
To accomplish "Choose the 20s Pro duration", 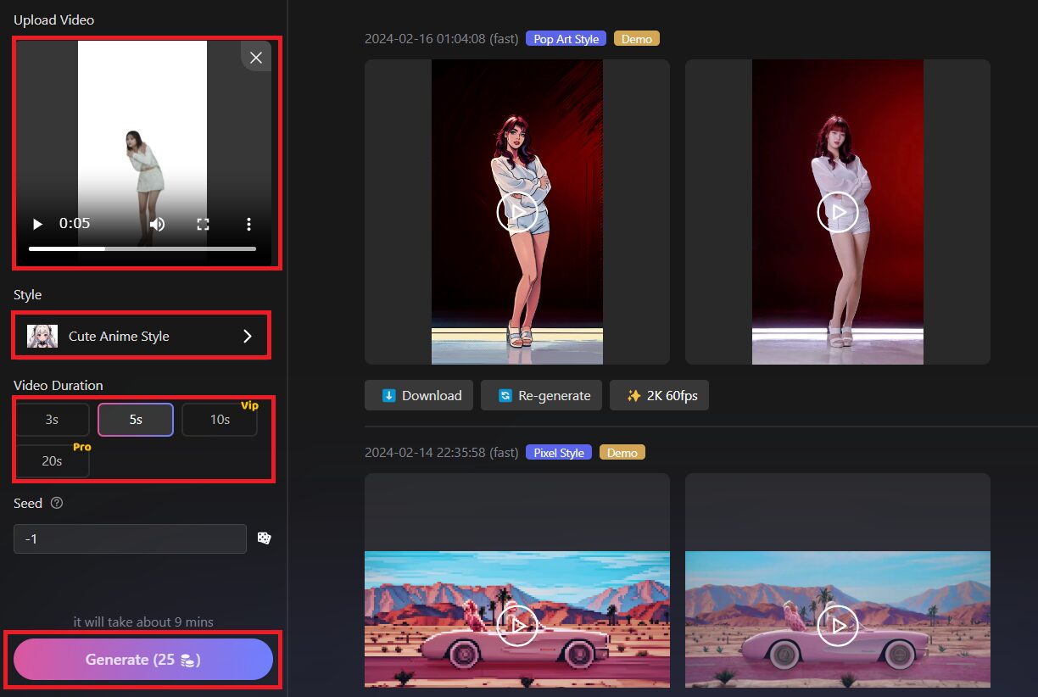I will coord(52,461).
